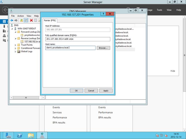The image size is (186, 139).
Task: Open the Tools menu in Server Manager
Action: (160, 10)
